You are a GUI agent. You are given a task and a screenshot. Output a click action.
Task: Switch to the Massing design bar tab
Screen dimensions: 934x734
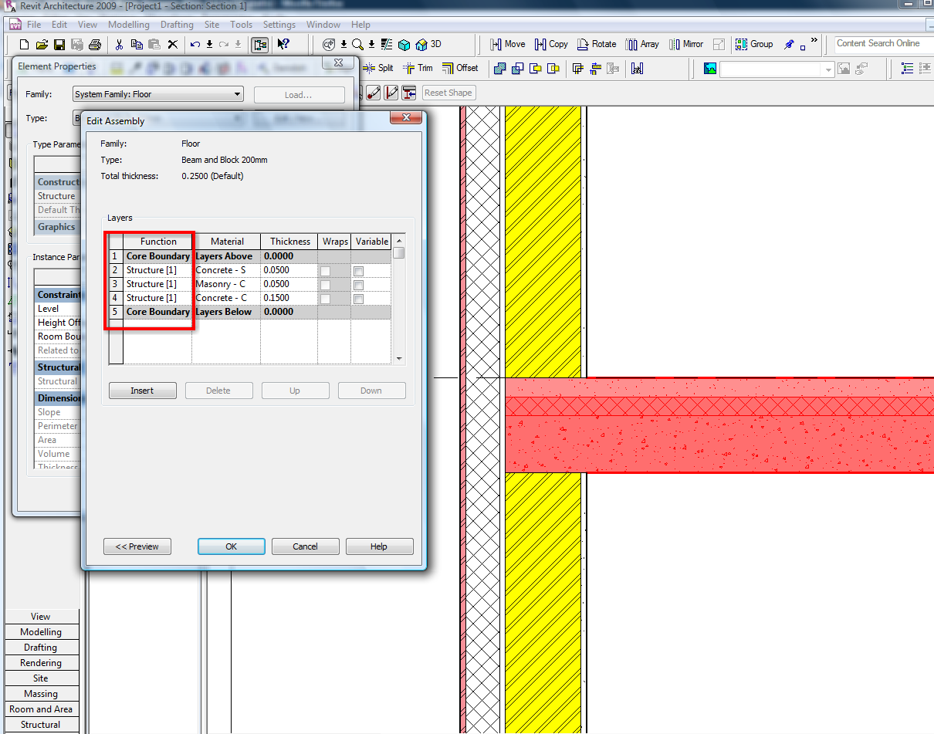[41, 694]
